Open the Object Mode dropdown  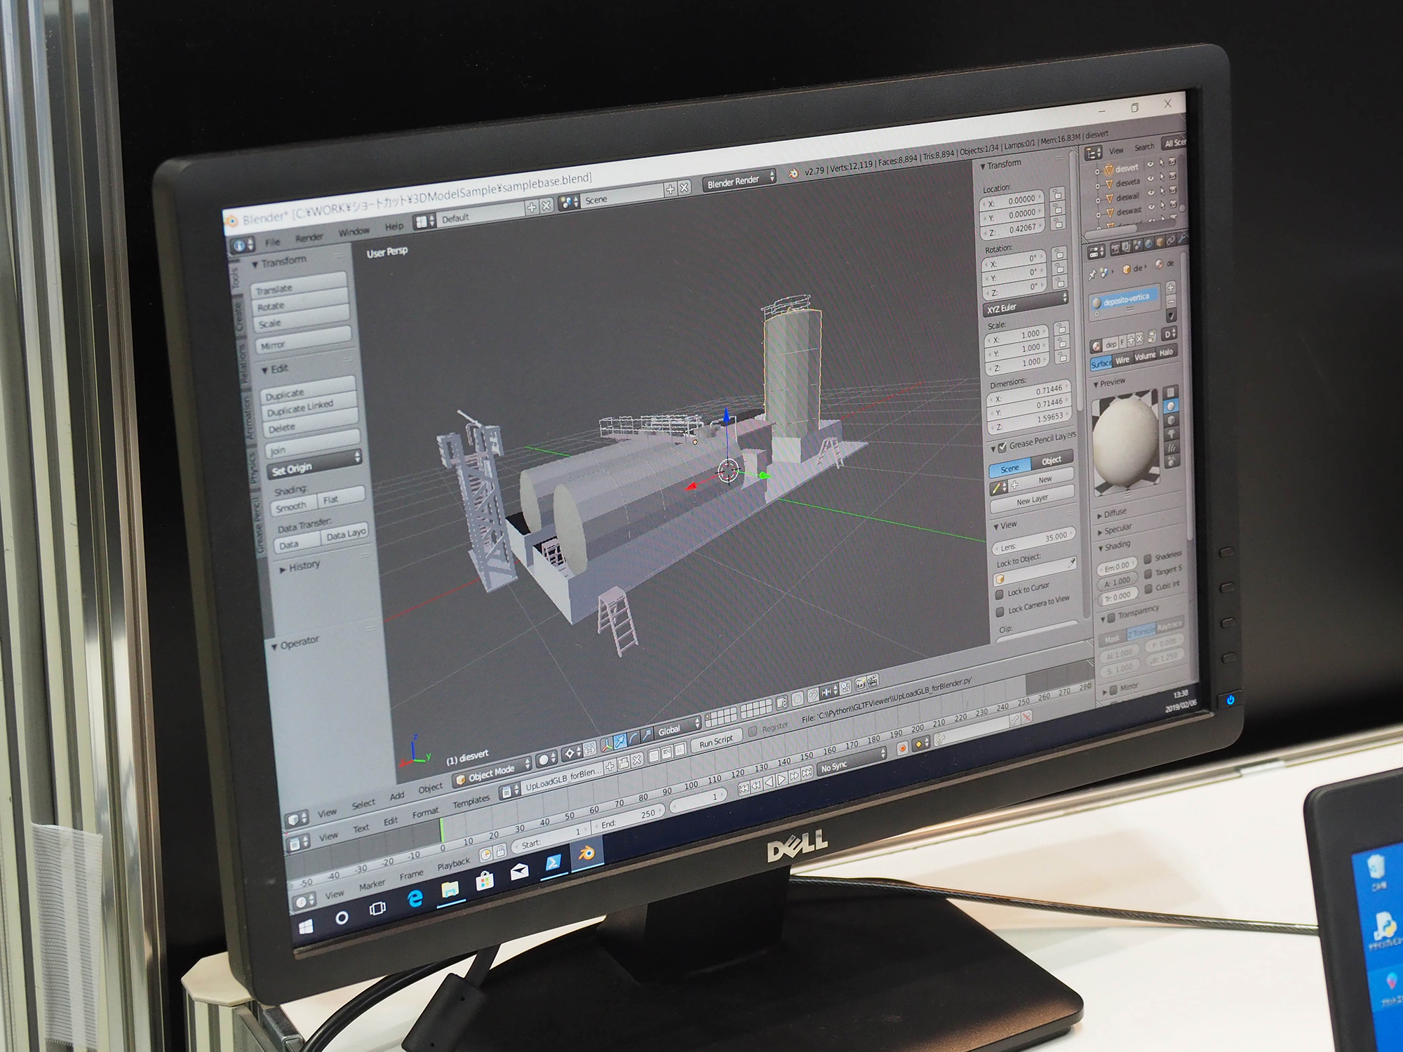[x=492, y=774]
